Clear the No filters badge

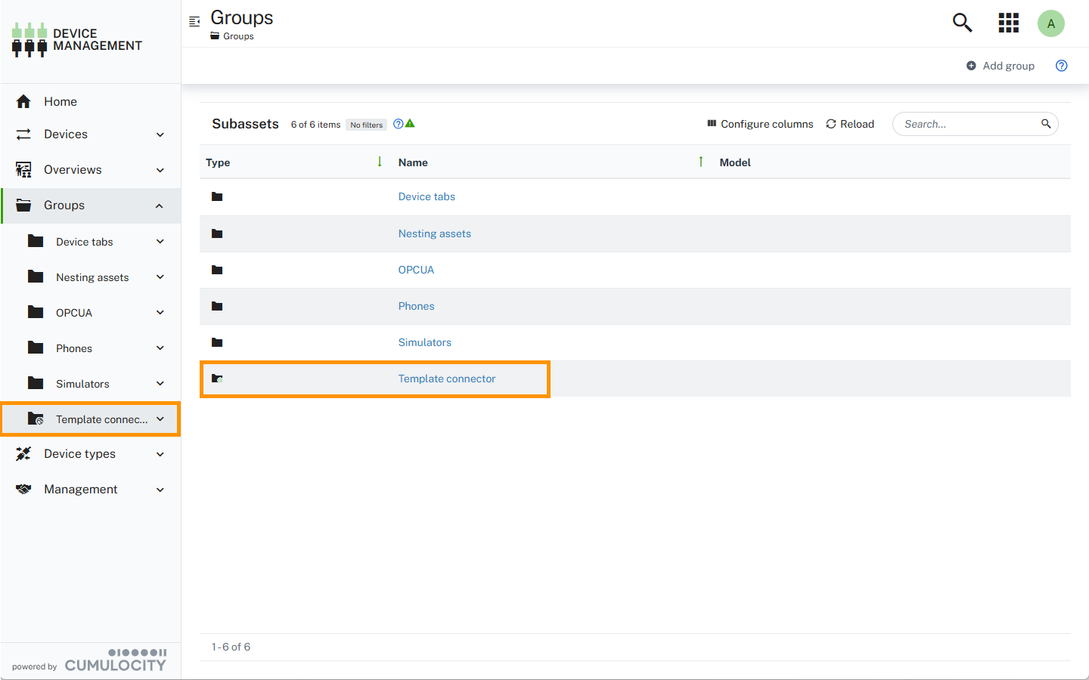[366, 124]
